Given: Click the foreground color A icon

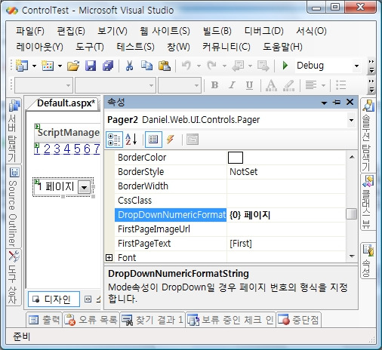Looking at the screenshot, I should tap(271, 85).
